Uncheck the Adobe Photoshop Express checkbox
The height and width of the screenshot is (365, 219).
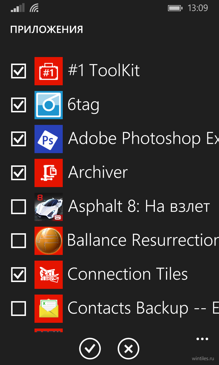pyautogui.click(x=19, y=139)
